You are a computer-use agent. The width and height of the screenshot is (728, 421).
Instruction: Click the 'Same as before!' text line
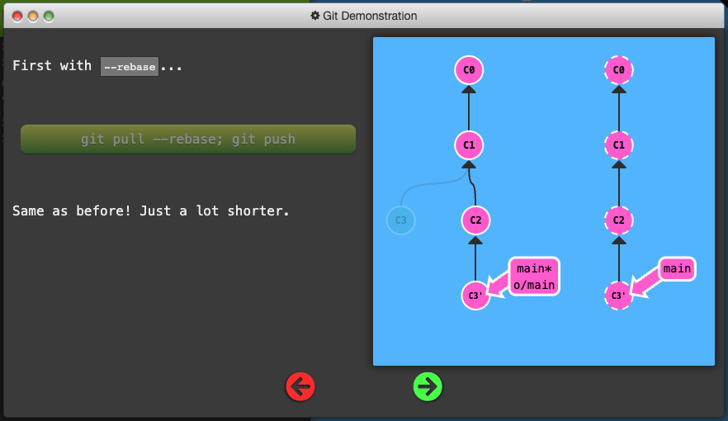pos(151,211)
